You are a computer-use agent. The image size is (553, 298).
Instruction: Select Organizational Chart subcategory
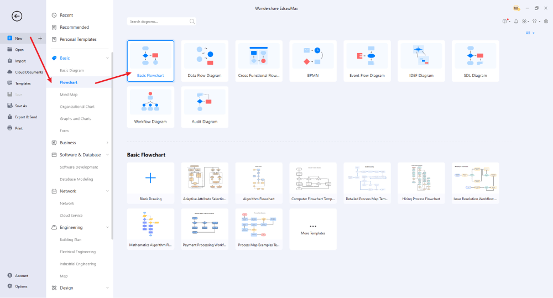click(77, 107)
